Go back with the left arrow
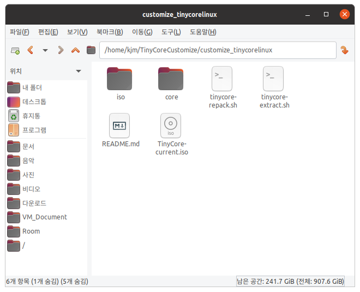The image size is (360, 292). point(31,50)
